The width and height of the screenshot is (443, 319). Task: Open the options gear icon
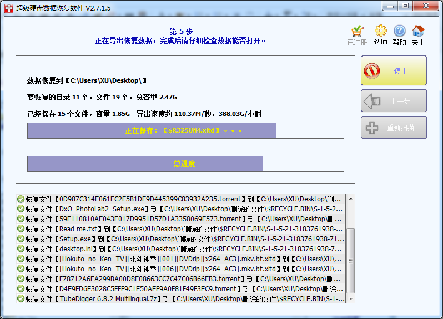(x=380, y=31)
